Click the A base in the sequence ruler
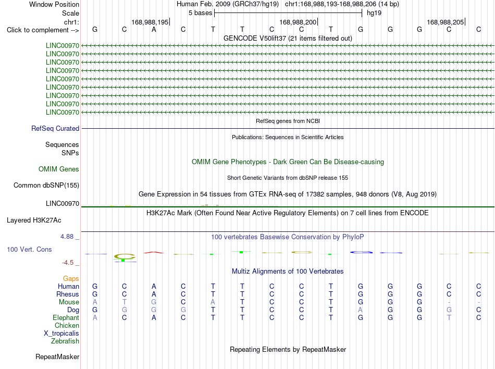The height and width of the screenshot is (369, 495). (154, 29)
